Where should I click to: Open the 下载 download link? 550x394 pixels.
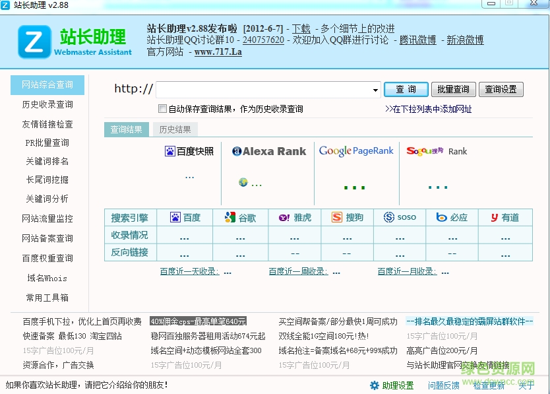301,28
